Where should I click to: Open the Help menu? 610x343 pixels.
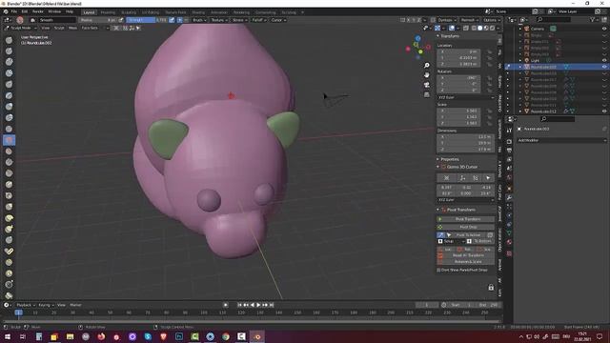pyautogui.click(x=70, y=11)
